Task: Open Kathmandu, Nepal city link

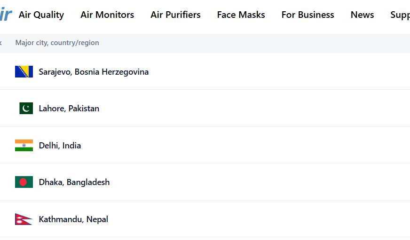Action: pyautogui.click(x=73, y=219)
